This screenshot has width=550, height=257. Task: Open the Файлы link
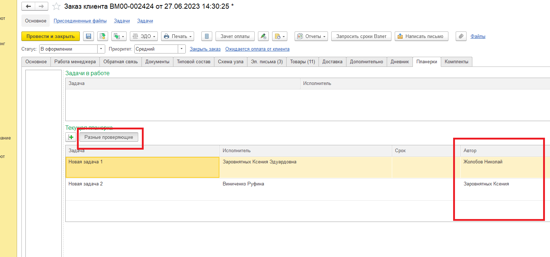click(x=478, y=36)
